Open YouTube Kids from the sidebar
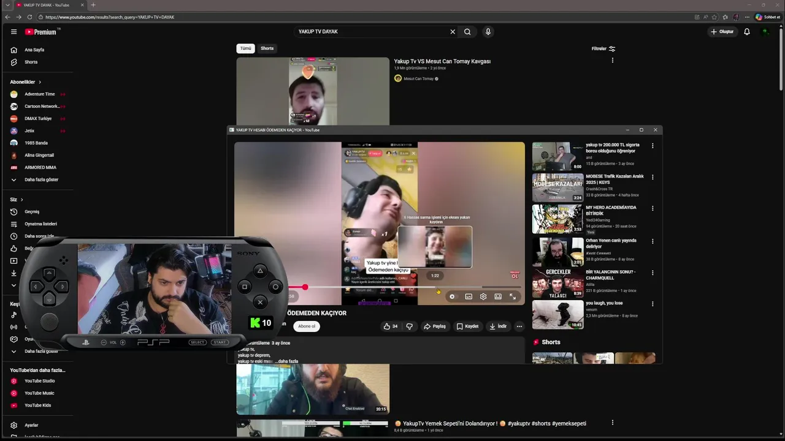Image resolution: width=785 pixels, height=441 pixels. point(37,405)
